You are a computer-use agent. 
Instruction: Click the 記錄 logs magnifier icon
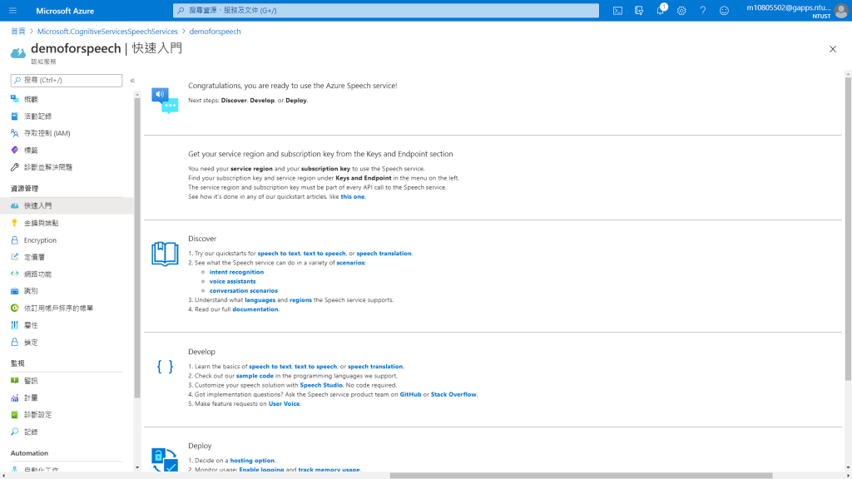click(15, 432)
